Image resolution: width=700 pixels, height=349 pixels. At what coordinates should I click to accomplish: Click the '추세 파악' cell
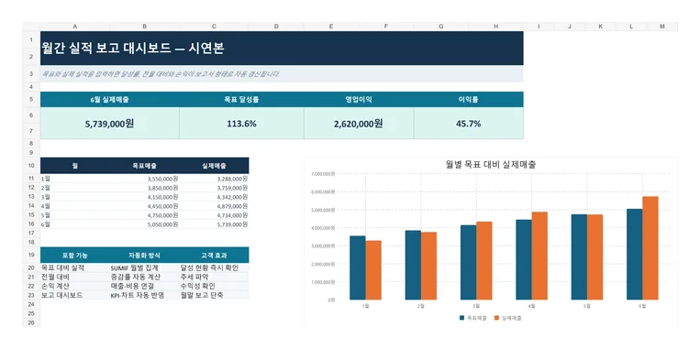(215, 277)
